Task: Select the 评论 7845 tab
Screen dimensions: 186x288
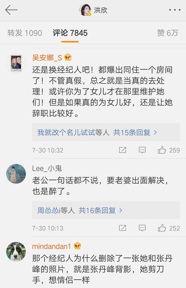Action: pyautogui.click(x=70, y=33)
